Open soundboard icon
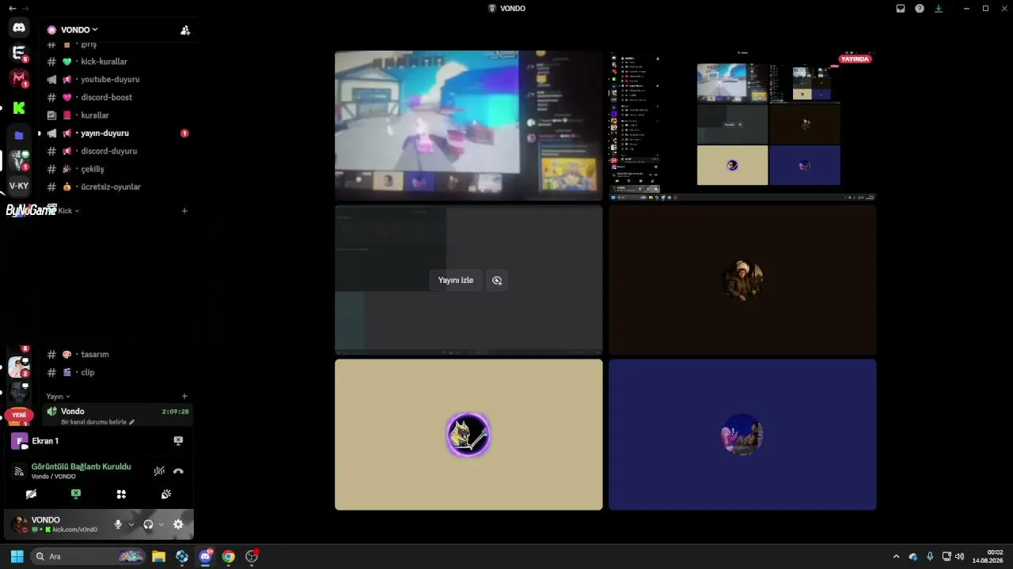Viewport: 1013px width, 569px height. point(166,494)
